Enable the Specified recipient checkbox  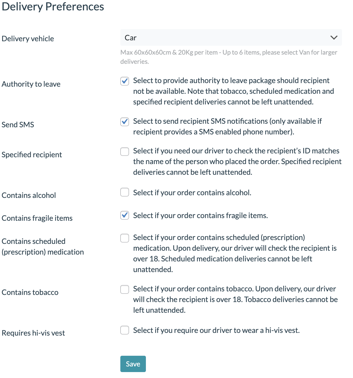(x=125, y=152)
